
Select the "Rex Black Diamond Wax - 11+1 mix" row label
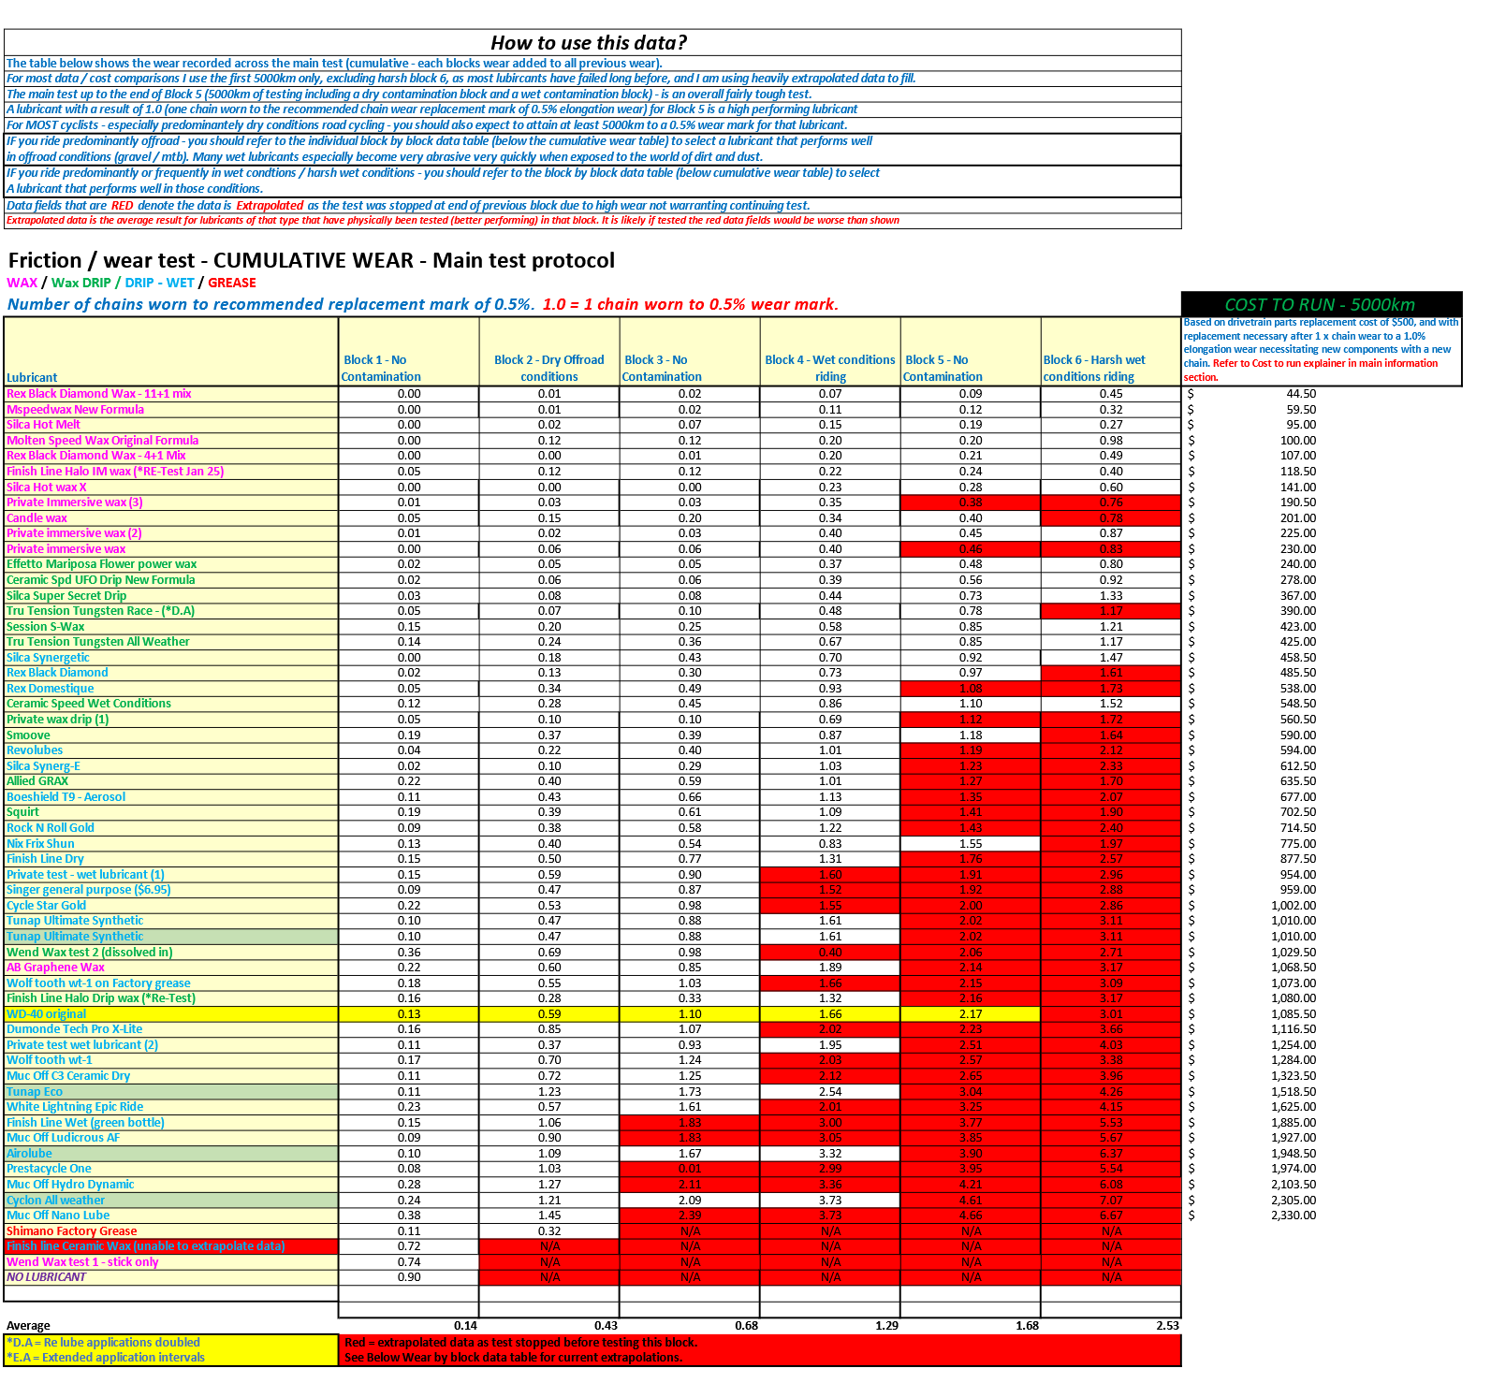pos(99,394)
